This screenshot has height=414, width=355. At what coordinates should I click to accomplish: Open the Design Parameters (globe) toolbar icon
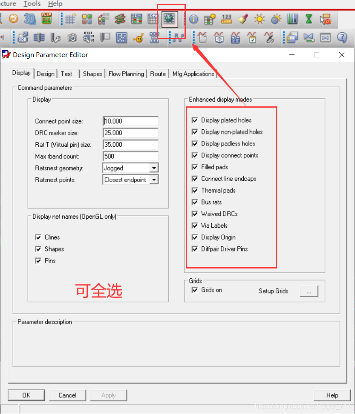(170, 19)
